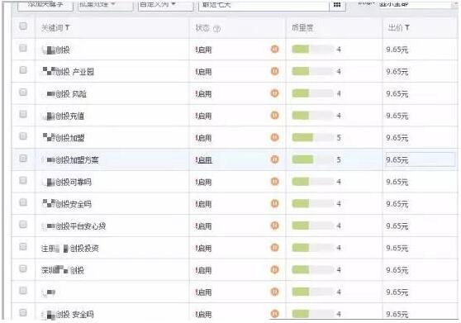Screen dimensions: 461x323
Task: Click pause icon in 创投加盟方案 row
Action: (274, 159)
